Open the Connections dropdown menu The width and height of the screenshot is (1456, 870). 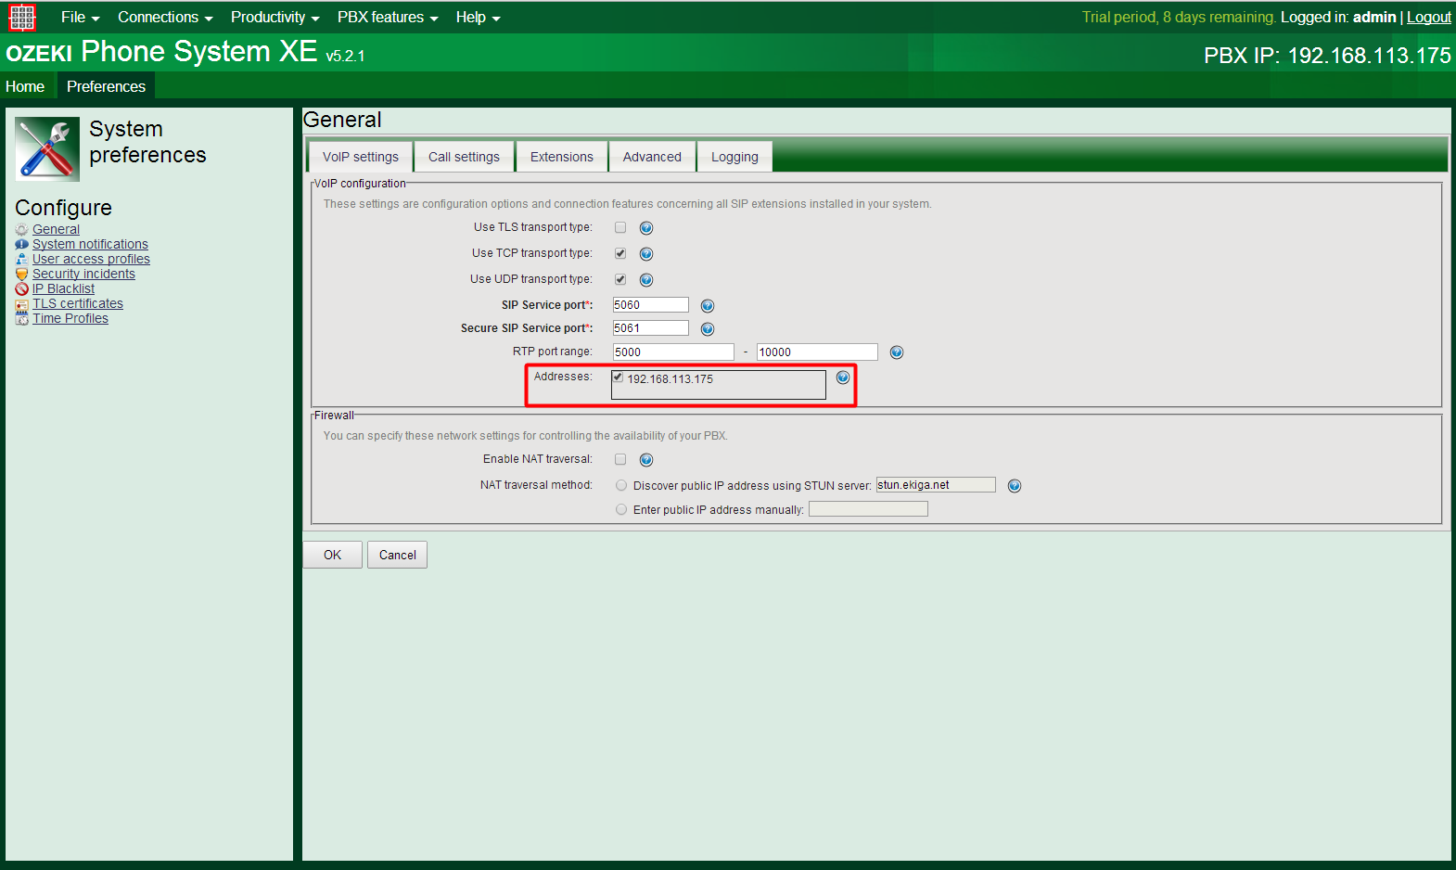point(165,18)
